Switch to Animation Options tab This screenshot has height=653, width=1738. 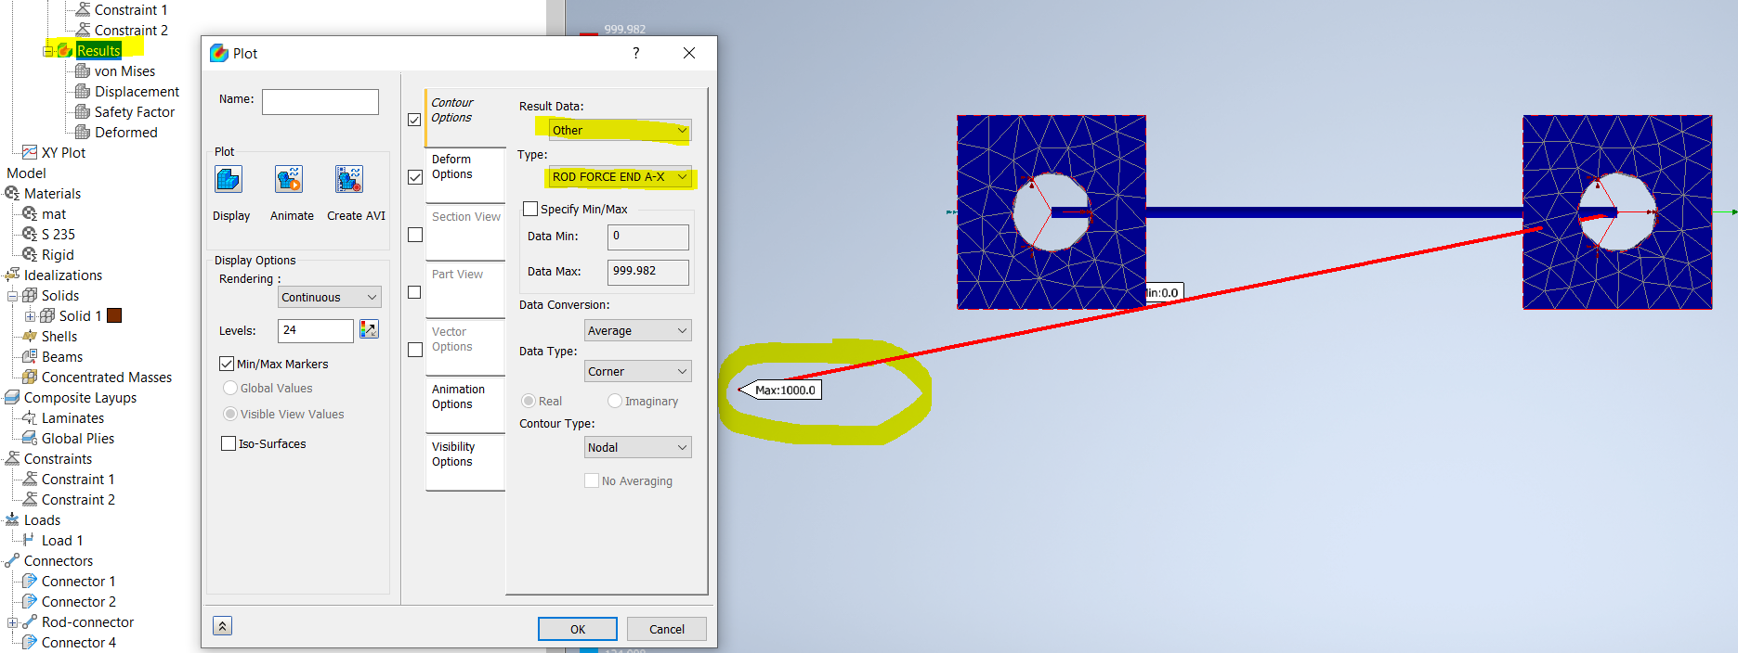tap(465, 405)
